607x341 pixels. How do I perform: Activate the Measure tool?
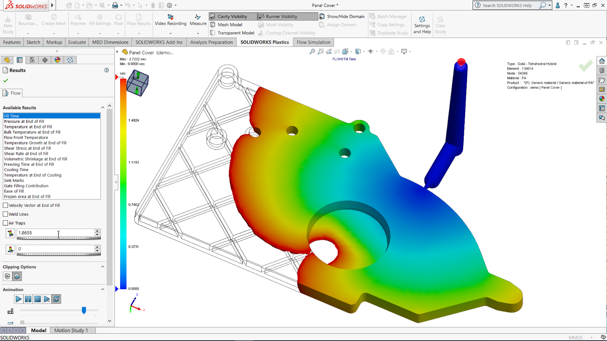coord(198,21)
